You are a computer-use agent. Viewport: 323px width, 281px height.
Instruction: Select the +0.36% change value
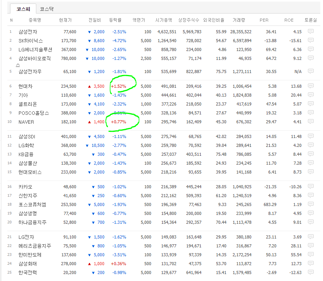point(119,264)
